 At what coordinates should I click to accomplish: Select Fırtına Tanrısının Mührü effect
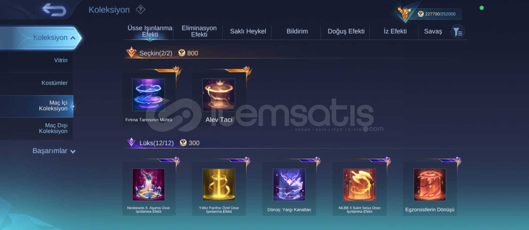point(149,98)
